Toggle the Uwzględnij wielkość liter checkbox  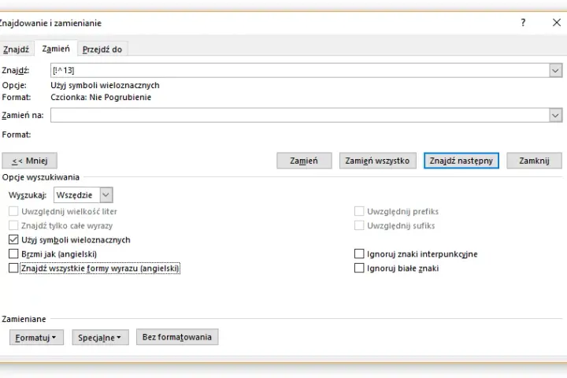point(13,211)
